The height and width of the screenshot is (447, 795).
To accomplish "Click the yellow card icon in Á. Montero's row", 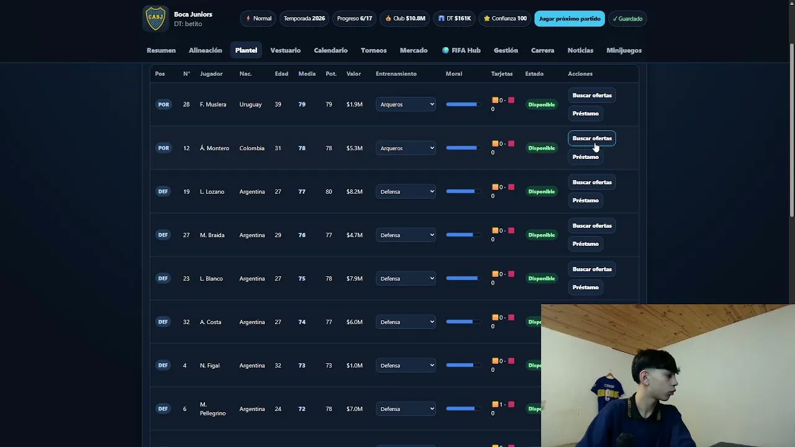I will [x=496, y=143].
